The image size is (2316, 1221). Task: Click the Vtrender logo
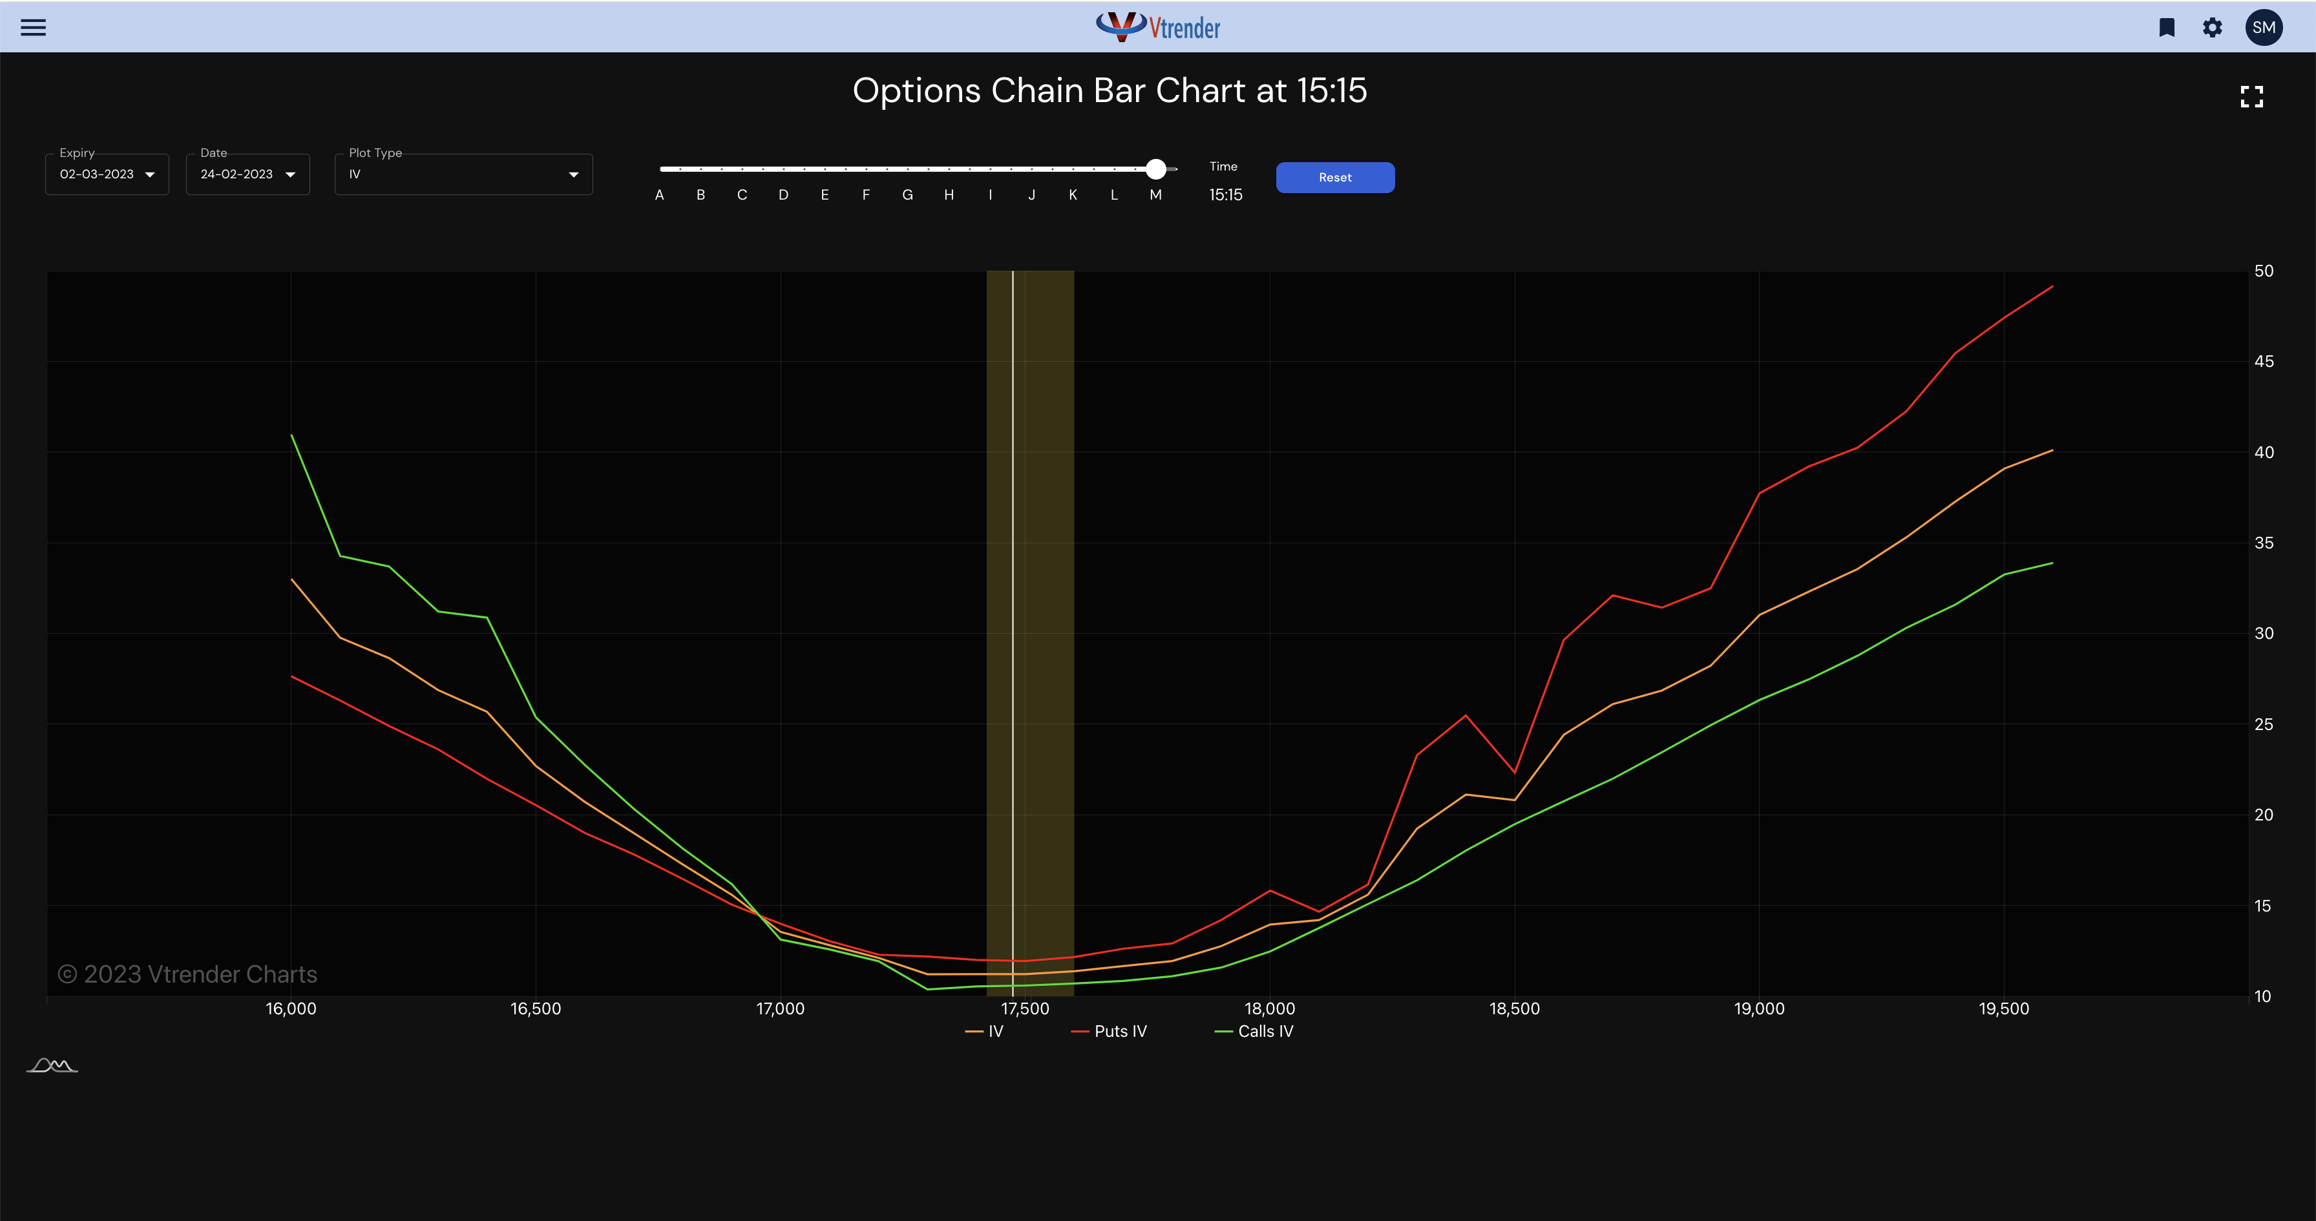pos(1158,27)
